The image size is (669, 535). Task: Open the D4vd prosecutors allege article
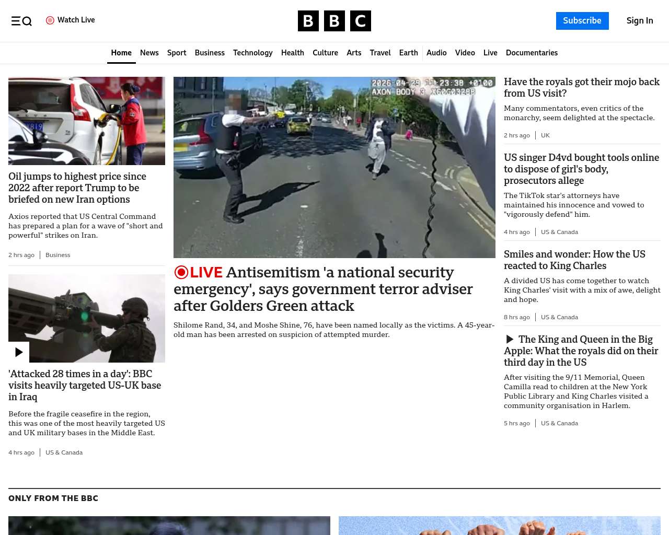click(581, 169)
